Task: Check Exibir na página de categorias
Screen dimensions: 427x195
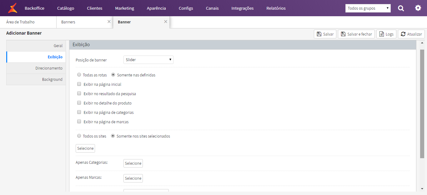Action: click(79, 112)
